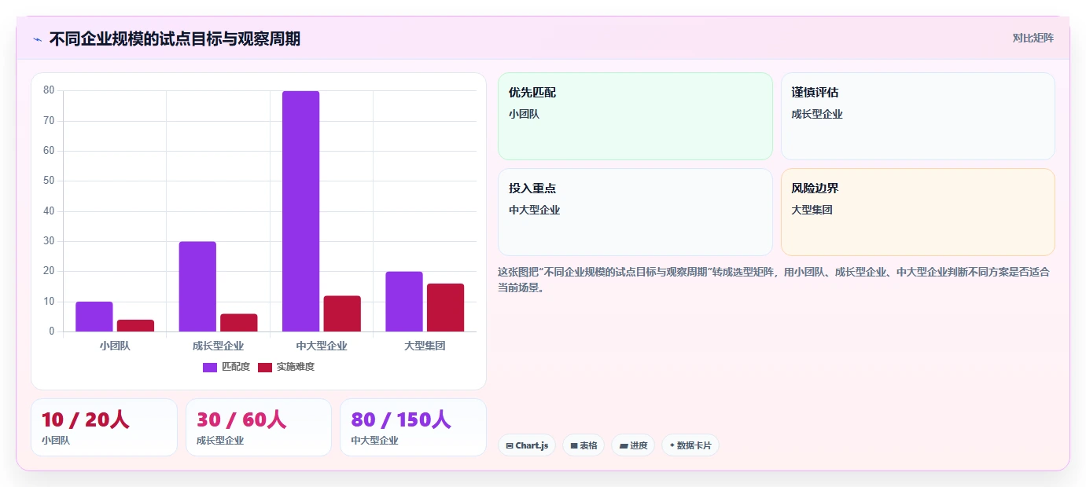Click the red 实施难度 bar for 大型集团

(x=445, y=308)
